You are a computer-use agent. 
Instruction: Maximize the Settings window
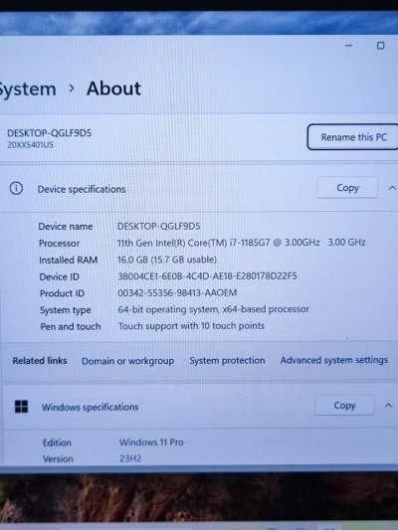(x=380, y=46)
